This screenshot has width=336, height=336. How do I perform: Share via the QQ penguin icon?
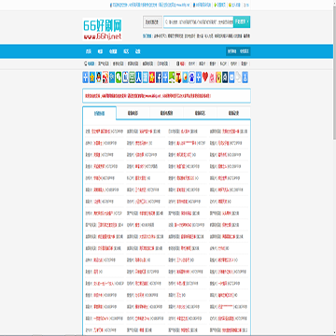point(99,77)
